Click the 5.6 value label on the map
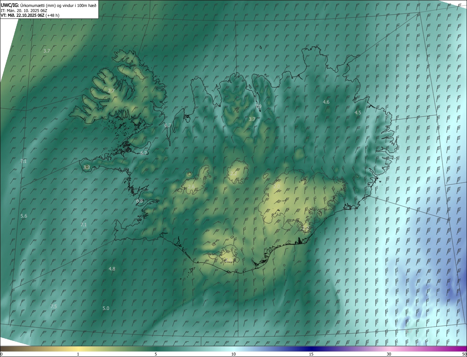 pos(24,216)
